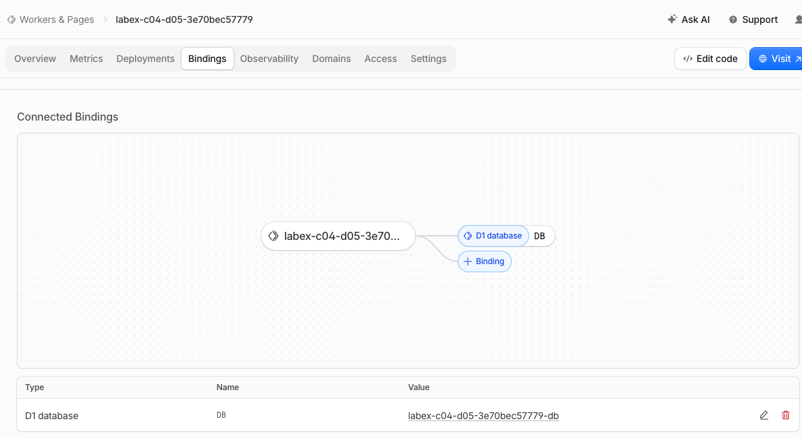Screen dimensions: 802x438
Task: Click the globe icon on Visit button
Action: [x=763, y=59]
